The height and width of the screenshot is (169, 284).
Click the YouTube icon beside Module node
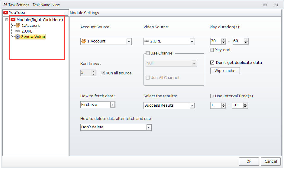coord(13,20)
